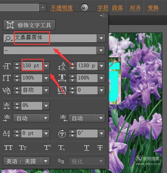Open the right spacing 自动 dropdown
The image size is (167, 173).
click(x=87, y=118)
